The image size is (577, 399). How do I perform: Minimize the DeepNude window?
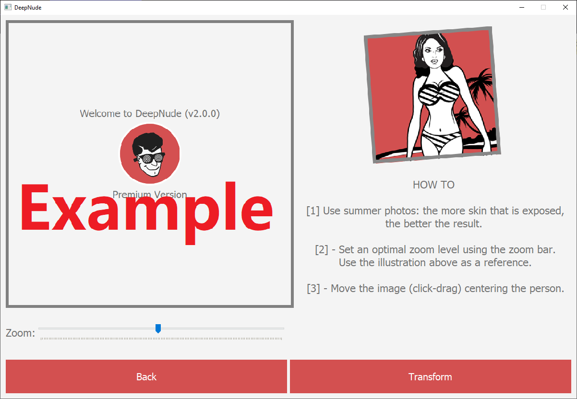[521, 7]
